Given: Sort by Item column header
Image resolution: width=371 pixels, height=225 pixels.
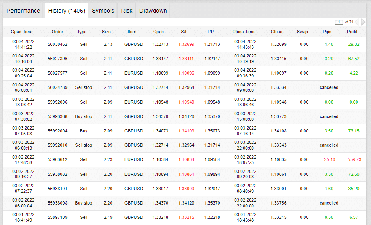Looking at the screenshot, I should (x=132, y=32).
